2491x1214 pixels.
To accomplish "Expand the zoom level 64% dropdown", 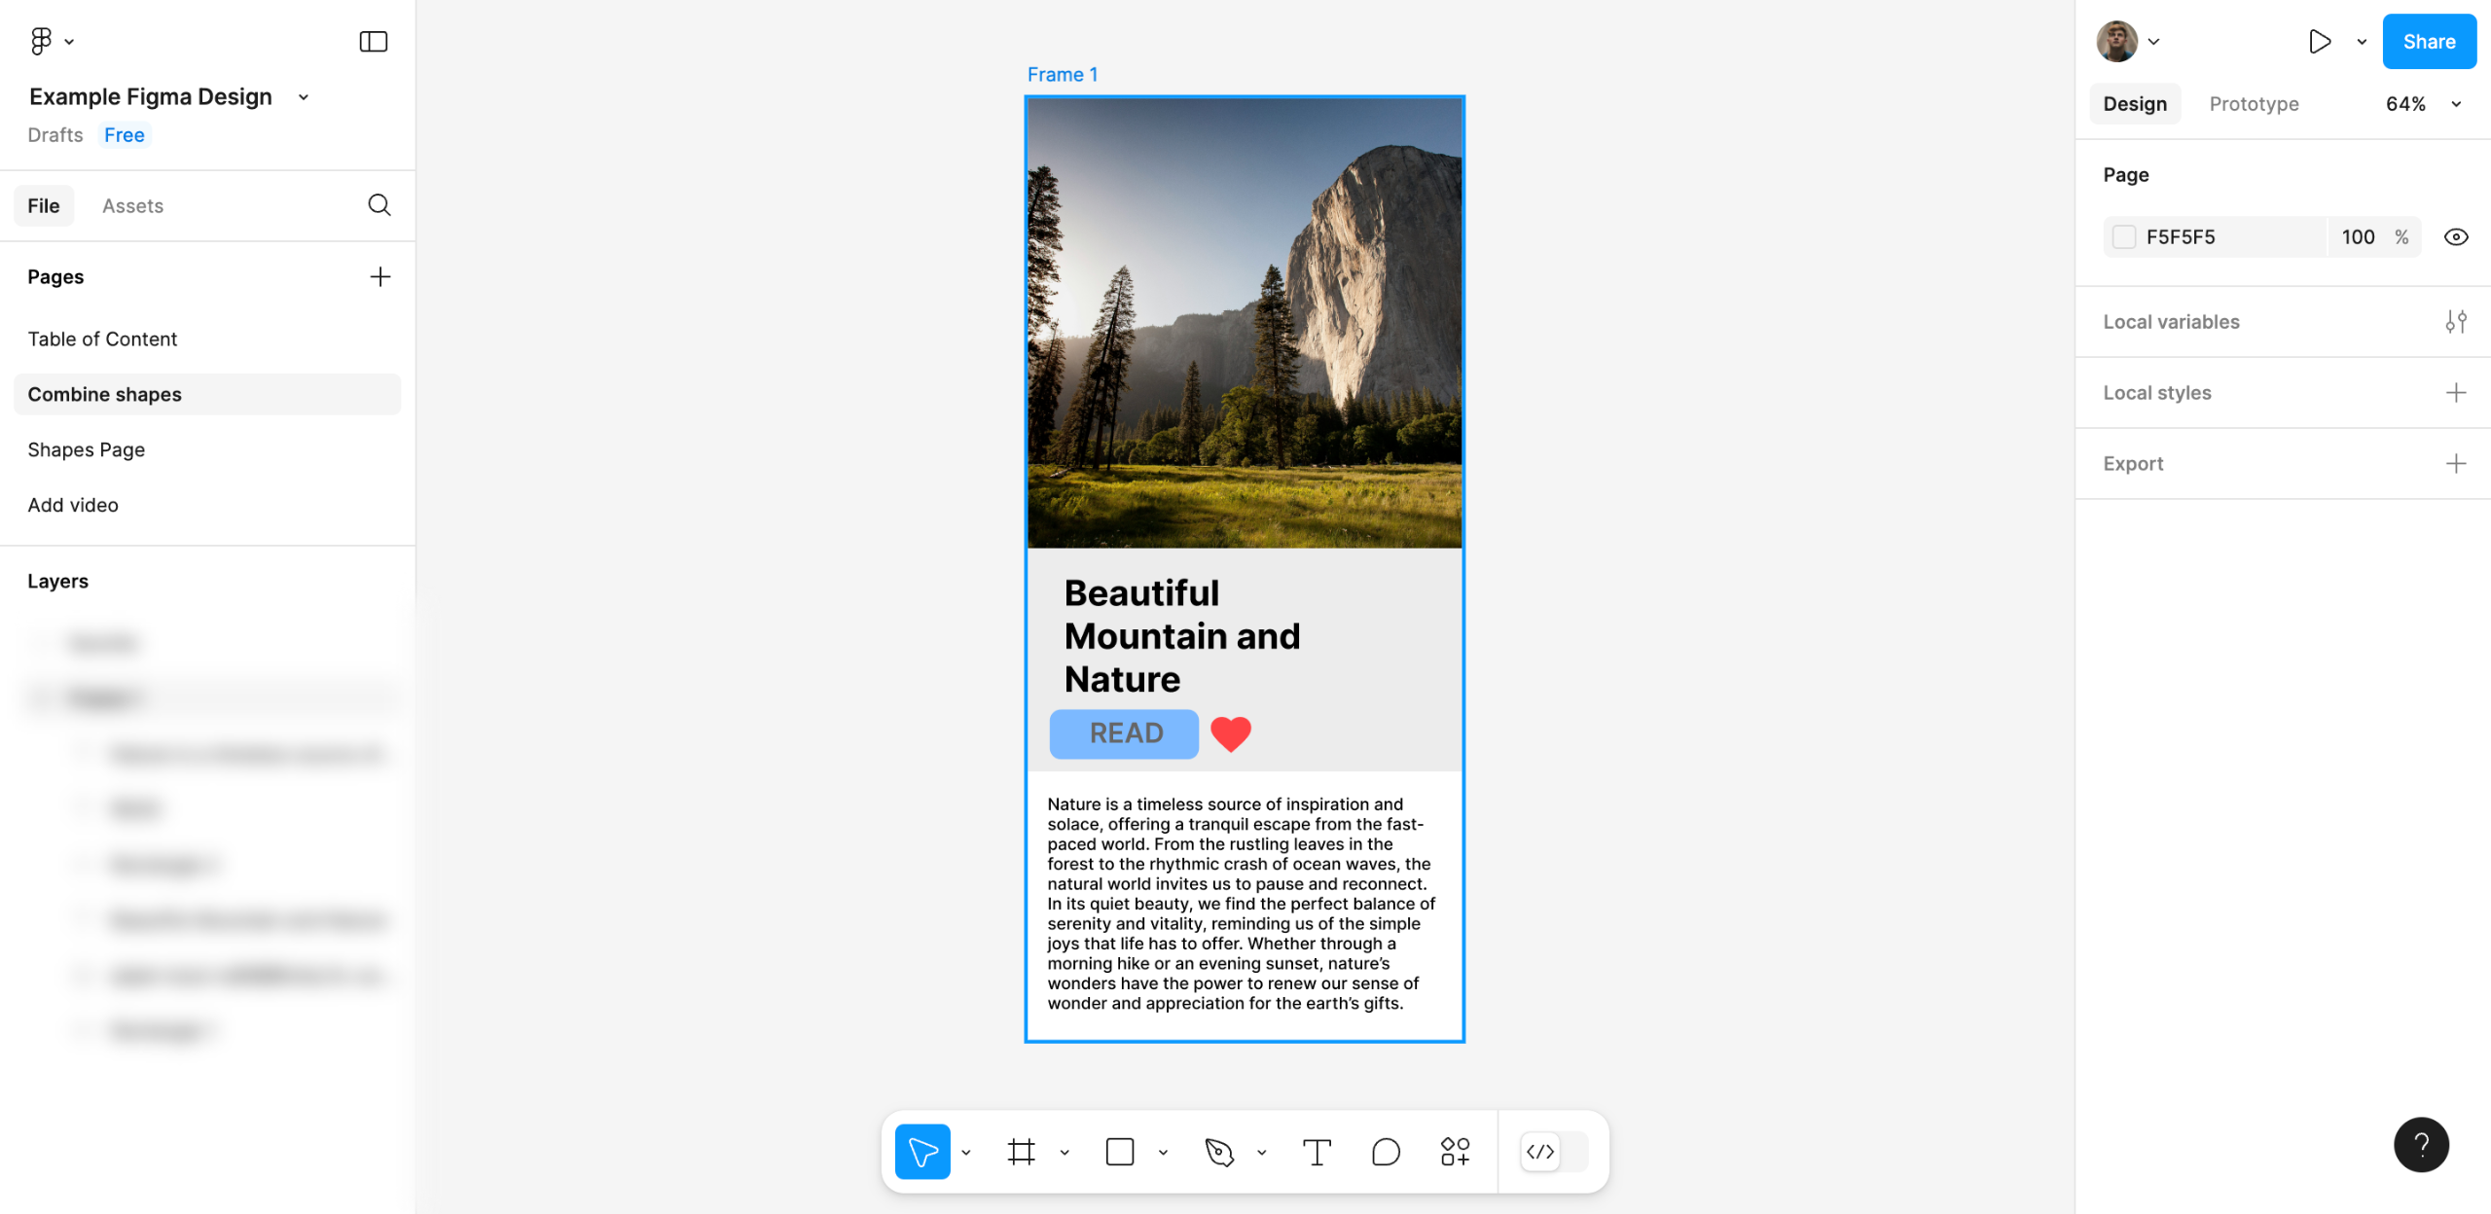I will [x=2455, y=104].
